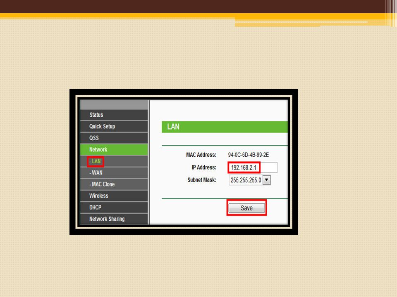Open the Subnet Mask dropdown arrow
The height and width of the screenshot is (297, 397).
click(x=267, y=180)
